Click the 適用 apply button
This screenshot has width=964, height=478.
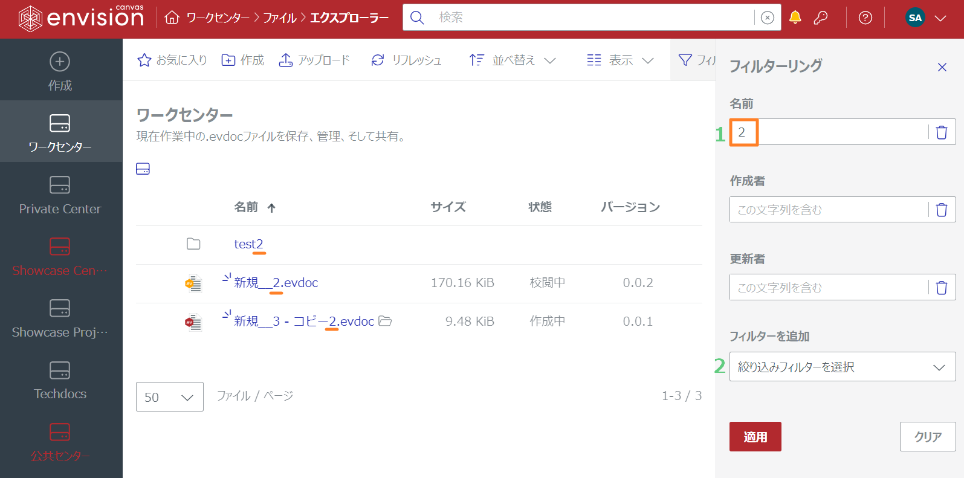click(755, 437)
